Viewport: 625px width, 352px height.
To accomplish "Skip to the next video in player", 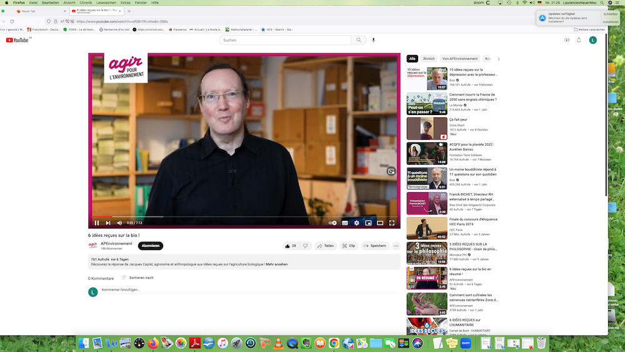I will 108,223.
